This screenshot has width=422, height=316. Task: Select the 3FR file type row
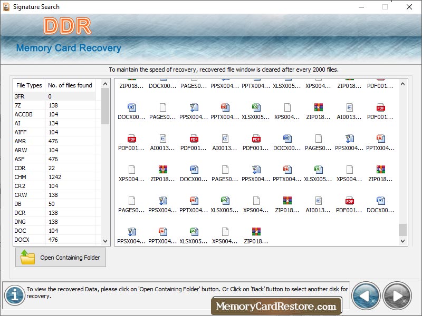pos(55,96)
